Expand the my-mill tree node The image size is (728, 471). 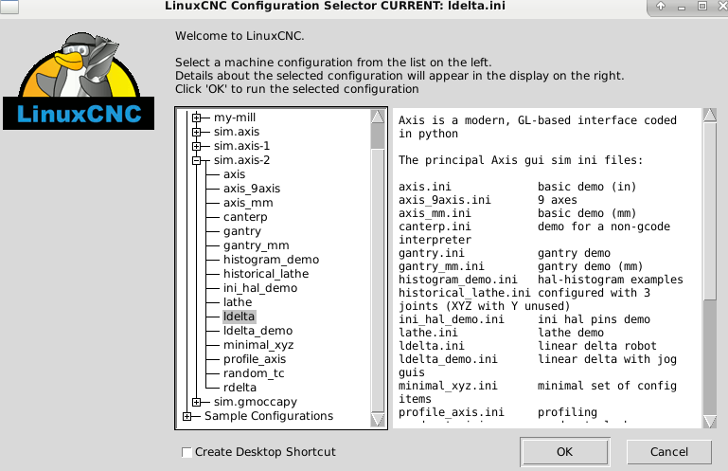(x=196, y=118)
